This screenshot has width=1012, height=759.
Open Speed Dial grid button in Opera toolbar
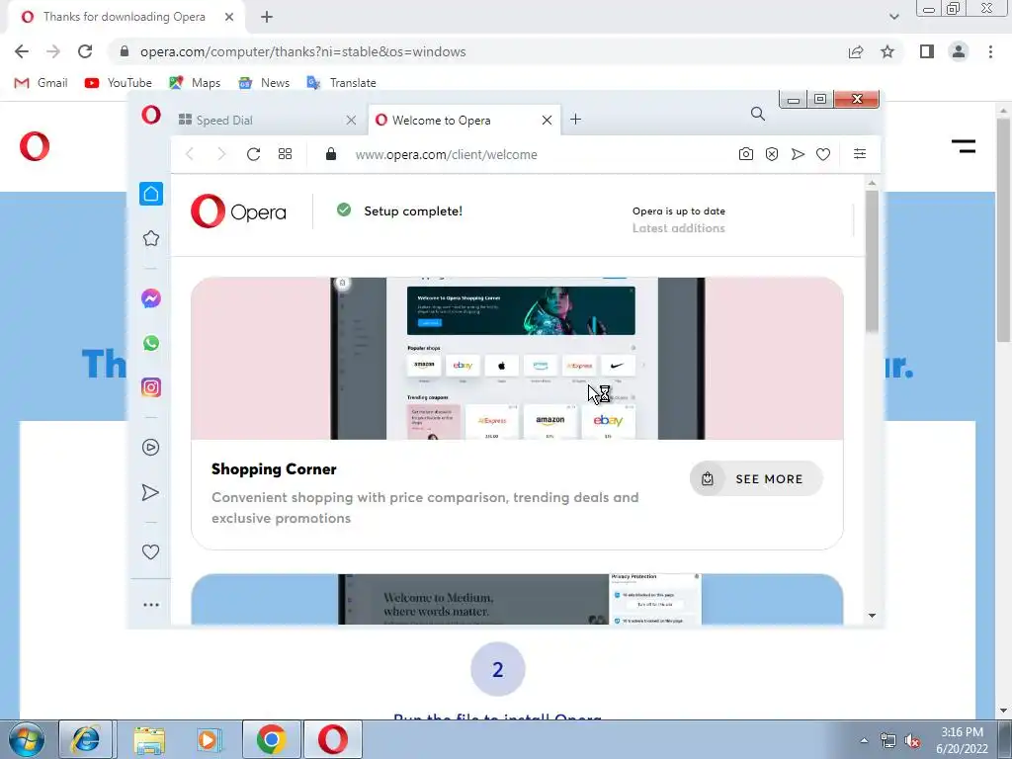point(285,154)
